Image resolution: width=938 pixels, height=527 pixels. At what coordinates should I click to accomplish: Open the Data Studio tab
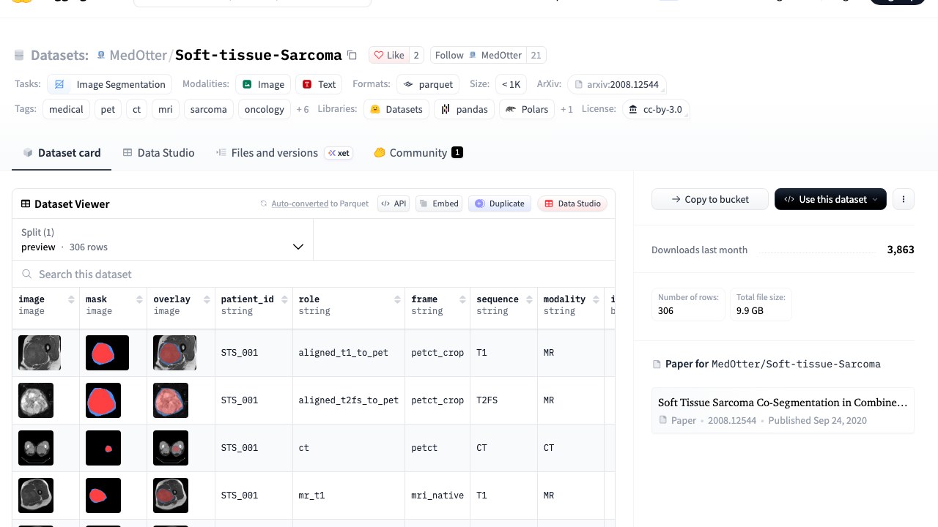point(158,153)
